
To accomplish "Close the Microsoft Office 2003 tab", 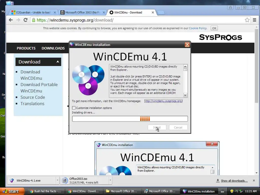I will (x=104, y=12).
